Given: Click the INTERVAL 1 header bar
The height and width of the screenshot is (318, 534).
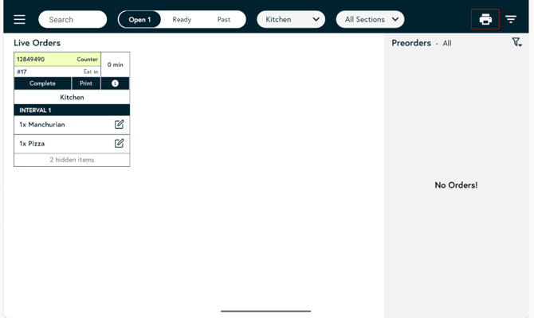Looking at the screenshot, I should [x=72, y=111].
